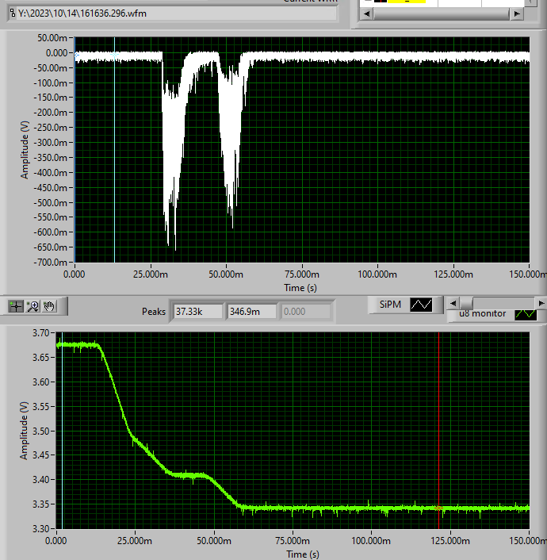This screenshot has width=547, height=560.
Task: Click the 75.000m label on upper time axis
Action: (302, 274)
